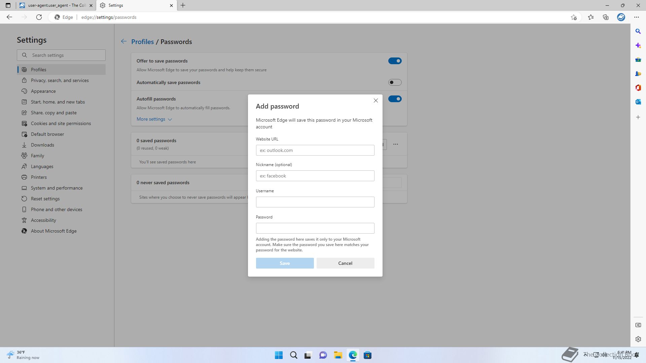
Task: Toggle Offer to save passwords switch
Action: (x=395, y=61)
